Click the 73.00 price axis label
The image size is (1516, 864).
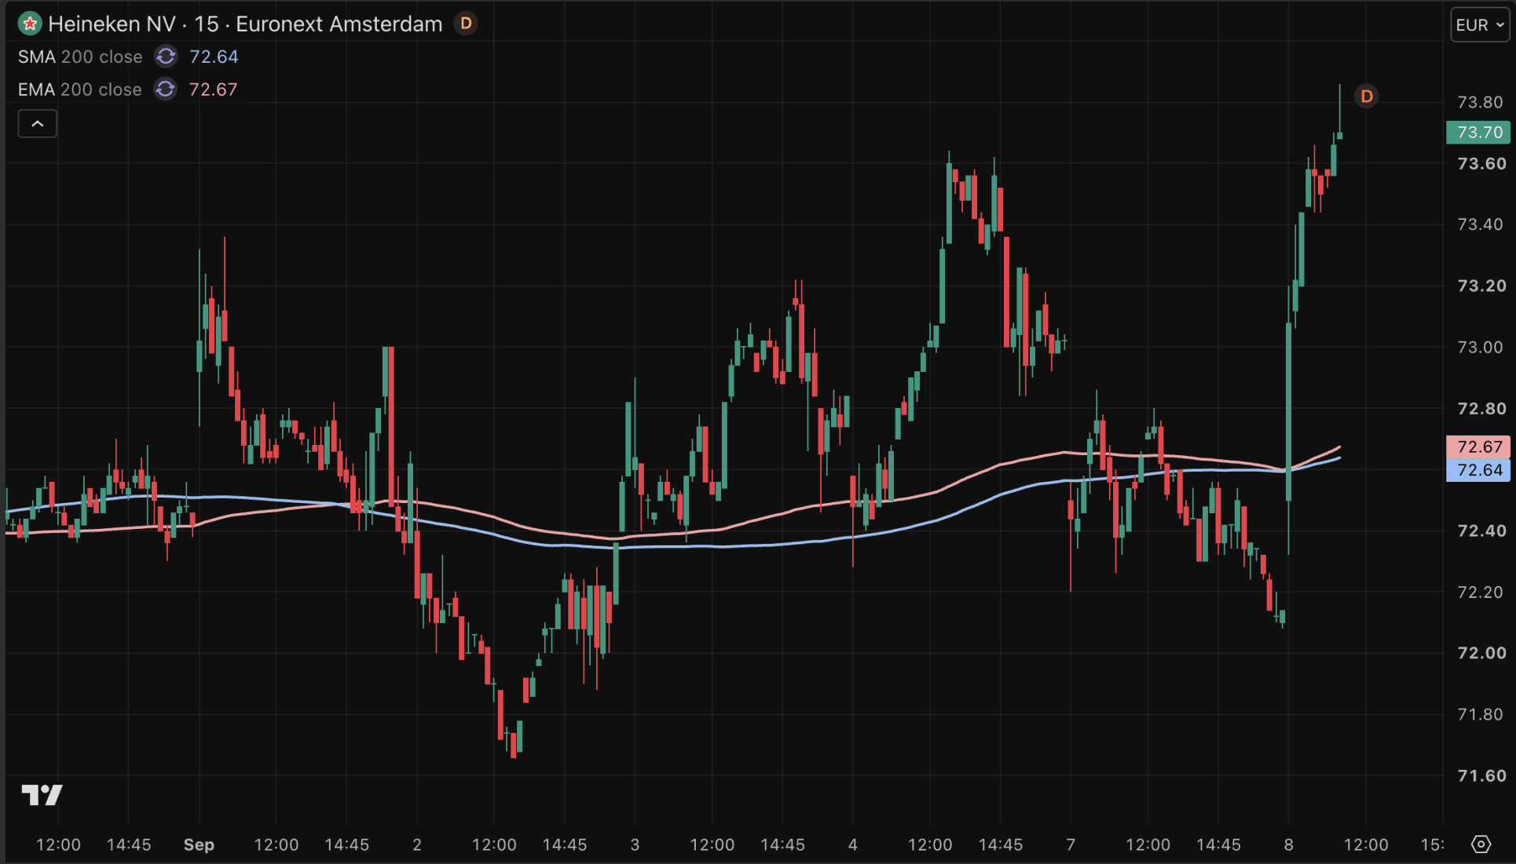1480,347
